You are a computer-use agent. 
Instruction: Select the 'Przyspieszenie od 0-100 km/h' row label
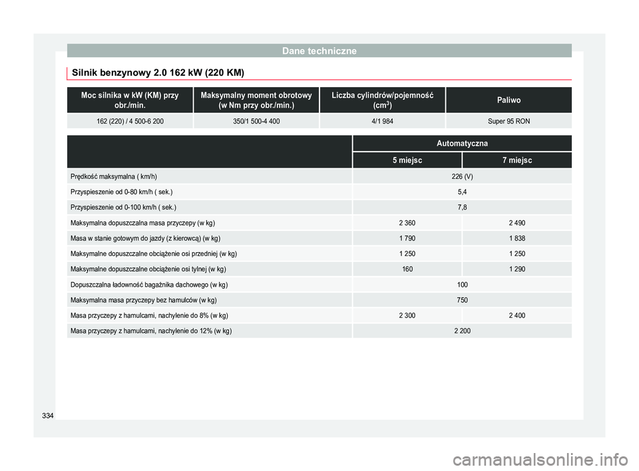pos(123,208)
